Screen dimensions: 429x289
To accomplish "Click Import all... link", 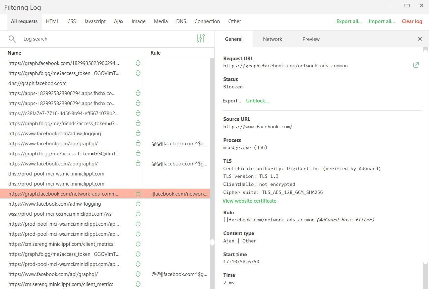I will (382, 21).
